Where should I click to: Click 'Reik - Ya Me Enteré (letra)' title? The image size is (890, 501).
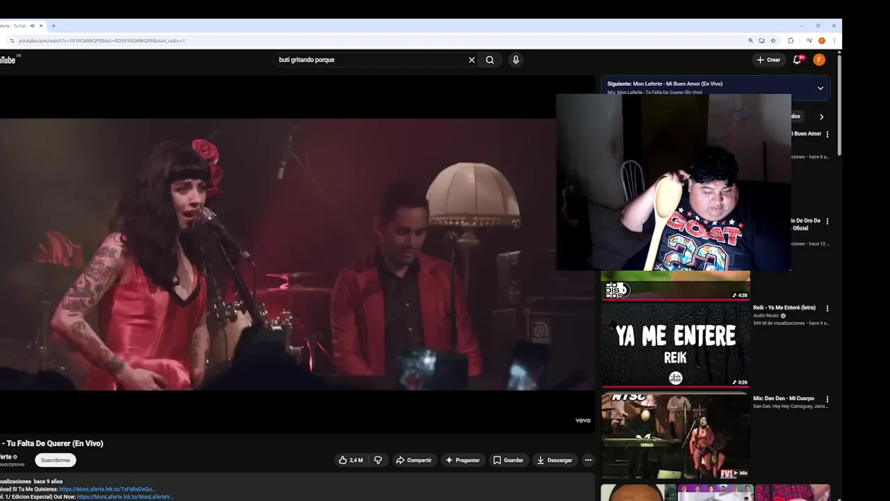coord(784,308)
